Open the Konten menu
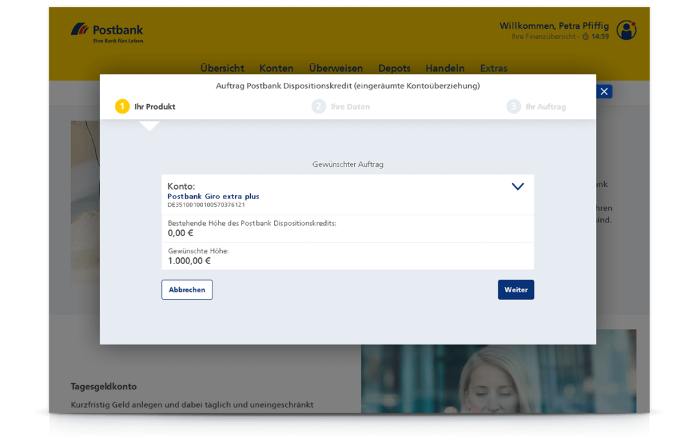700x438 pixels. 276,68
